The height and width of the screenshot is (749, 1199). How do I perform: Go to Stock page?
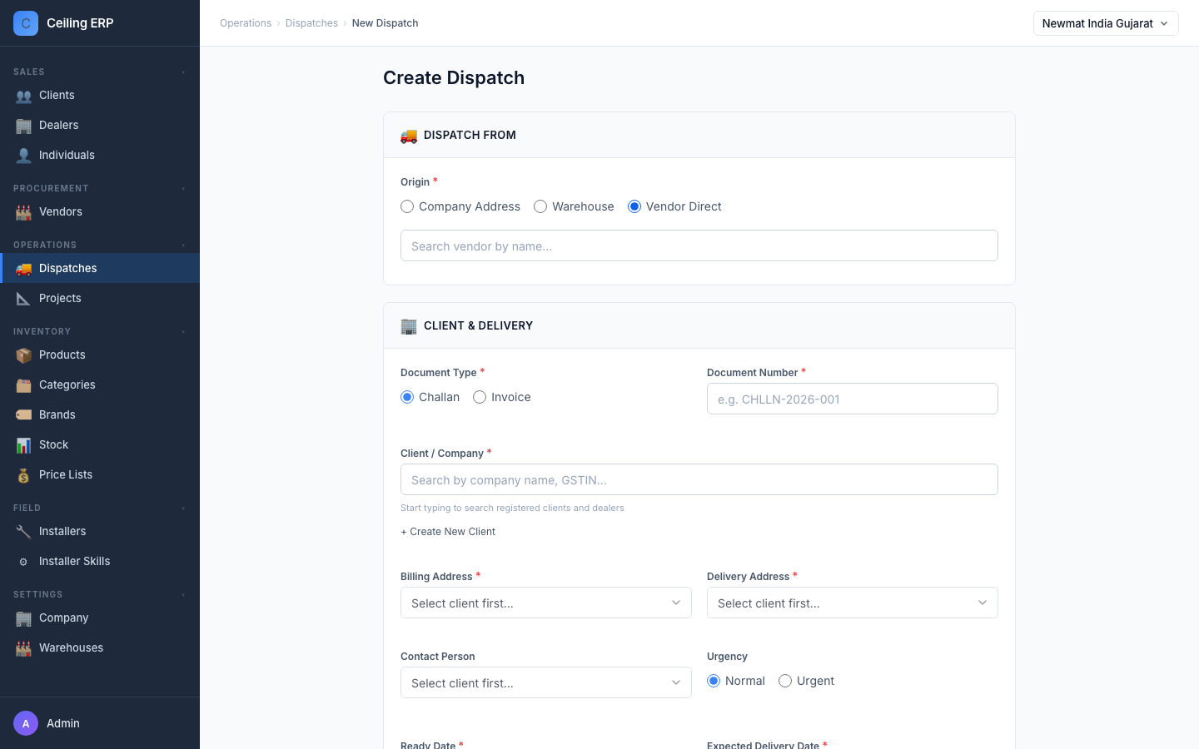coord(100,444)
